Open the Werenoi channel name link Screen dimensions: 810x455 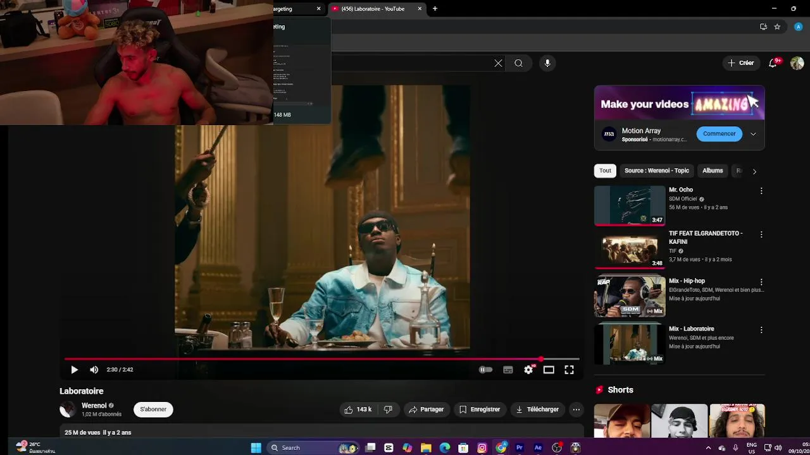(94, 406)
